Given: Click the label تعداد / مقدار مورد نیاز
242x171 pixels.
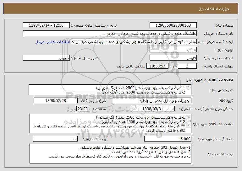Looking at the screenshot, I should (216, 139).
